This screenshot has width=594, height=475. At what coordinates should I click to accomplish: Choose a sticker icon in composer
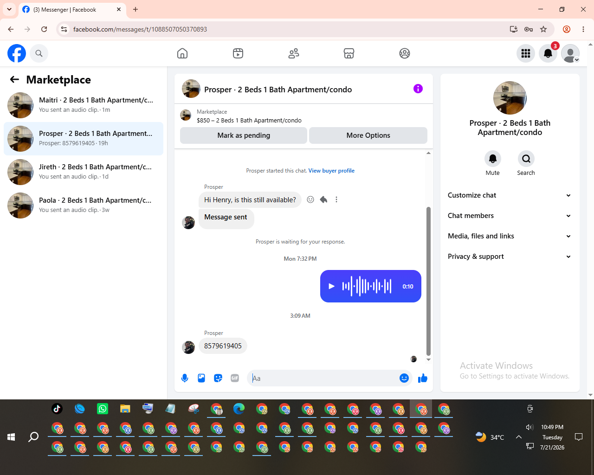[218, 378]
